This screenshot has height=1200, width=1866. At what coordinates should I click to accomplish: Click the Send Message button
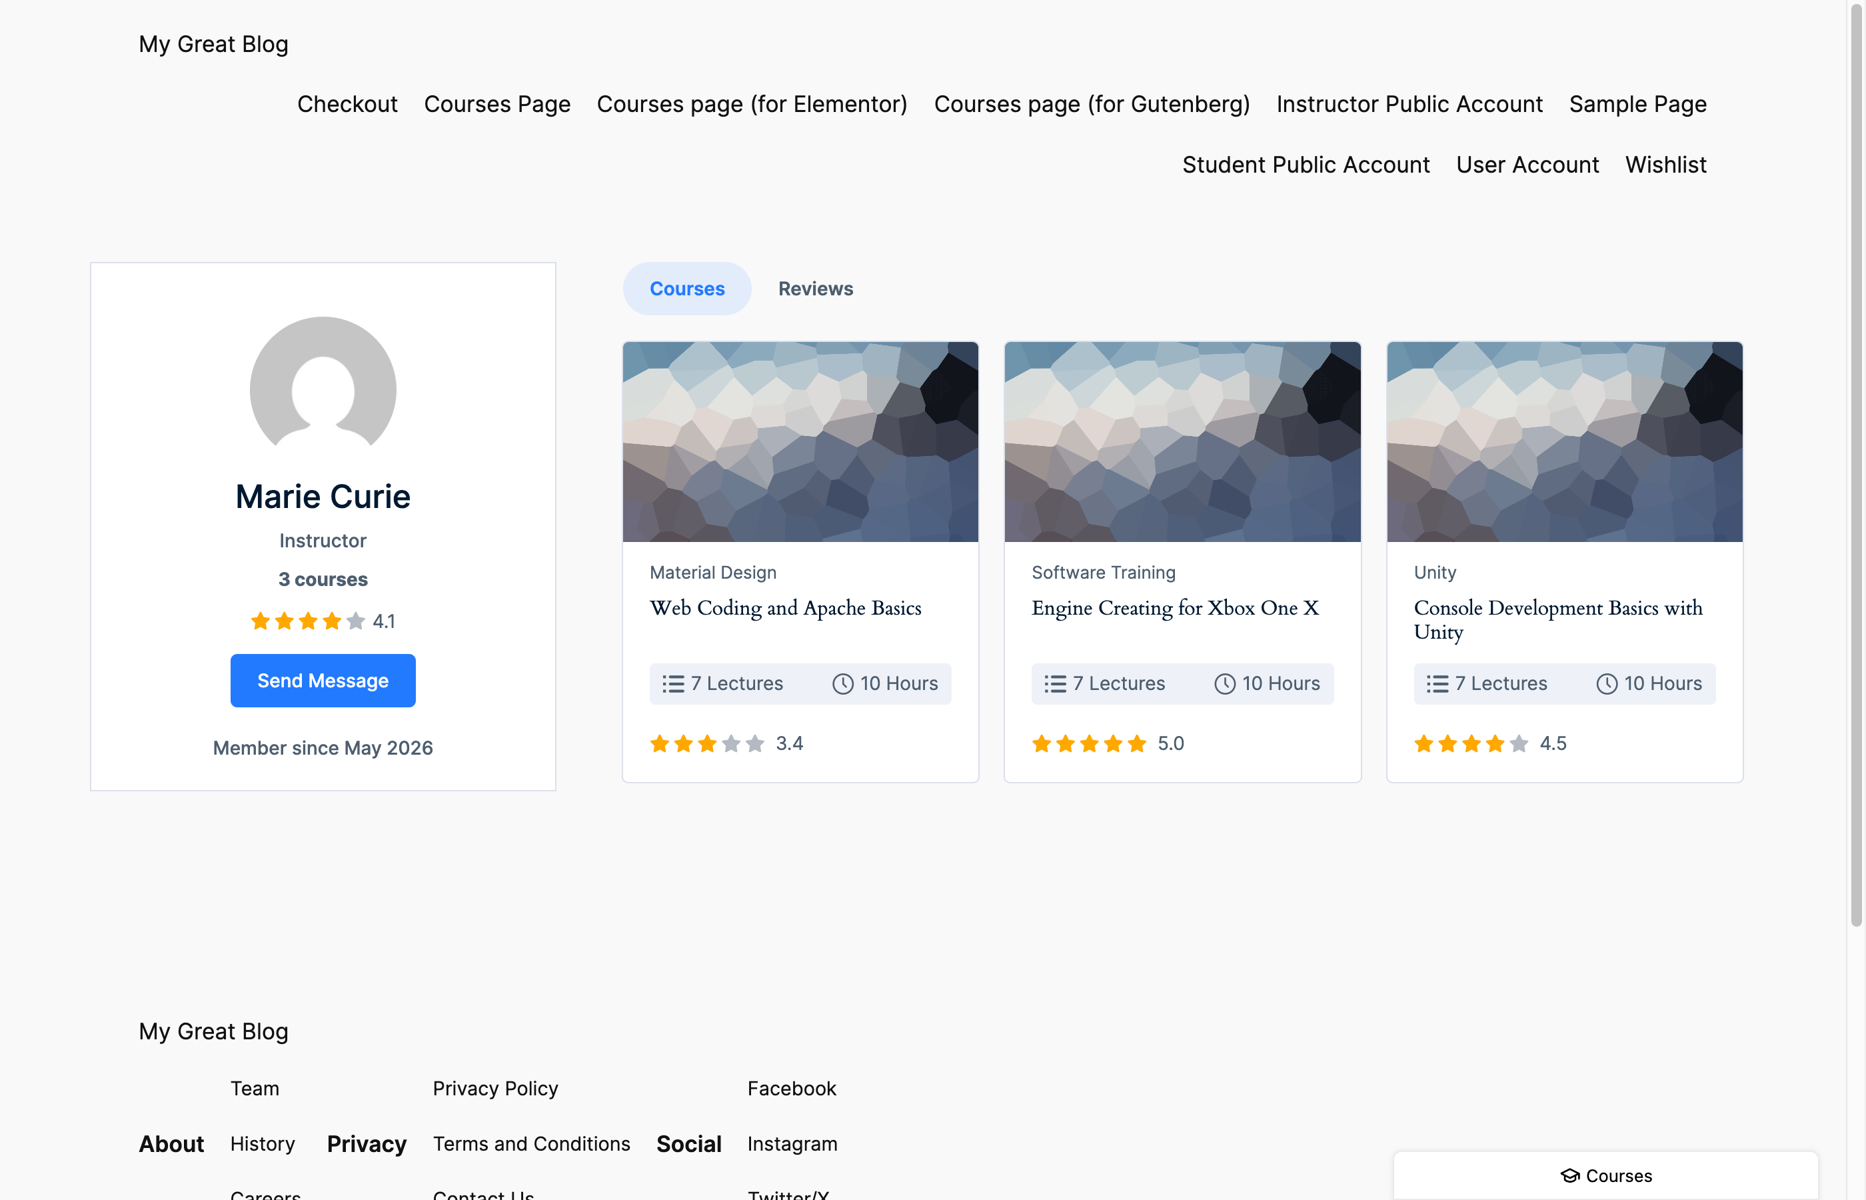pos(323,681)
